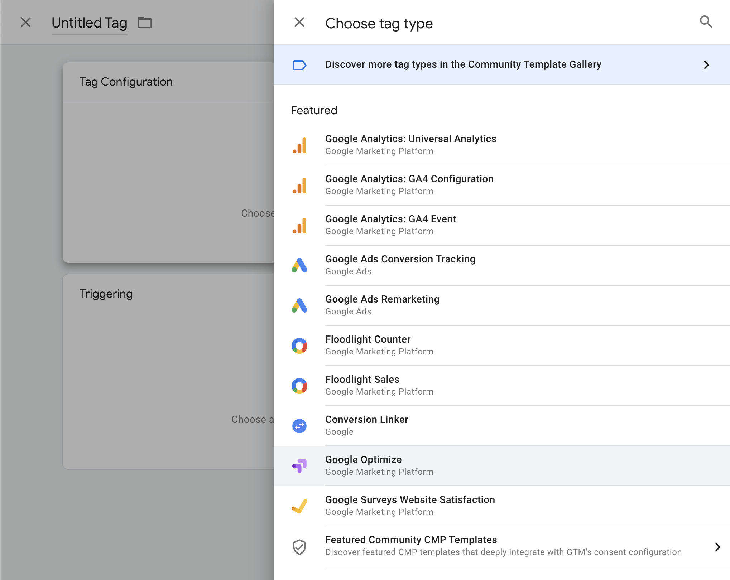730x580 pixels.
Task: Click the Google Surveys checkmark icon
Action: click(299, 506)
